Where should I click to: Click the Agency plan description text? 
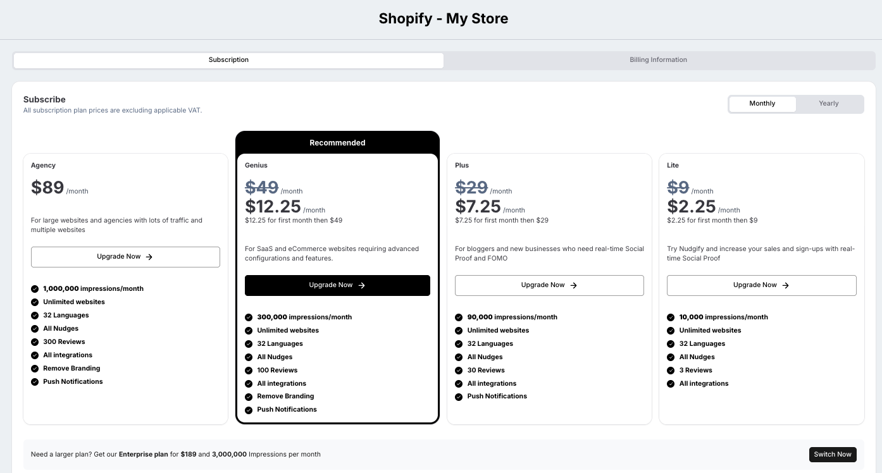[x=116, y=225]
